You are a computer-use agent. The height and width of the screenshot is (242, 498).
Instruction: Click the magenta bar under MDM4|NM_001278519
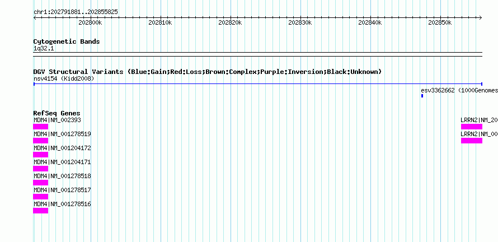(x=41, y=141)
